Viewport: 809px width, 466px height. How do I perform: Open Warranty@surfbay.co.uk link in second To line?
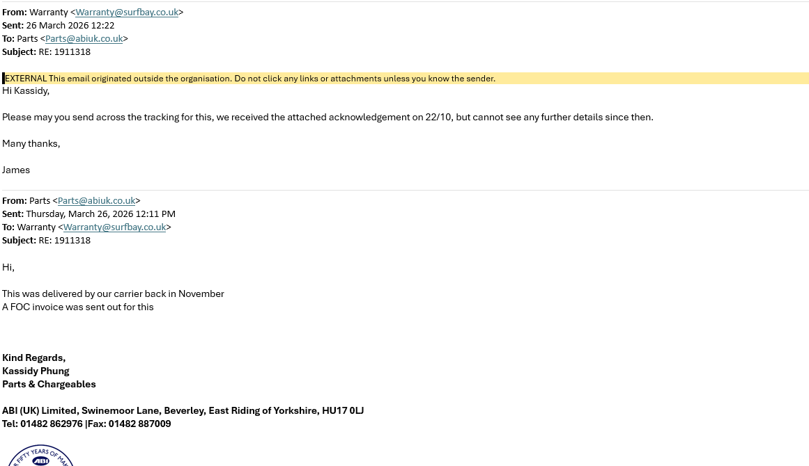tap(114, 227)
